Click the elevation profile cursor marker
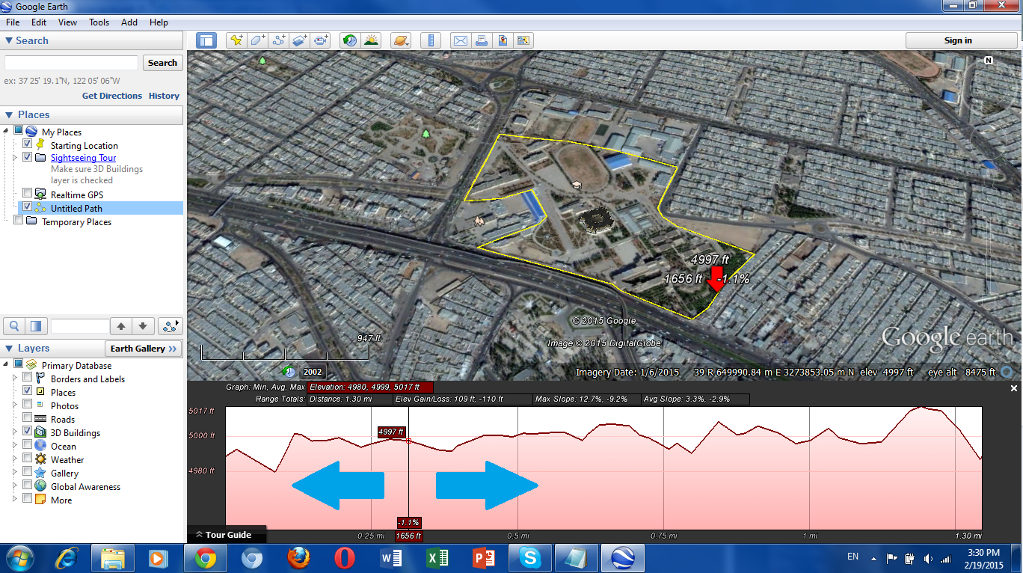 (x=408, y=441)
